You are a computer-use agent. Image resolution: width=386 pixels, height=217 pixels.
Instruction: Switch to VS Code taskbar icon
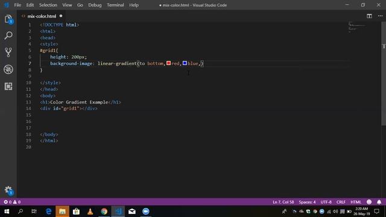coord(118,212)
